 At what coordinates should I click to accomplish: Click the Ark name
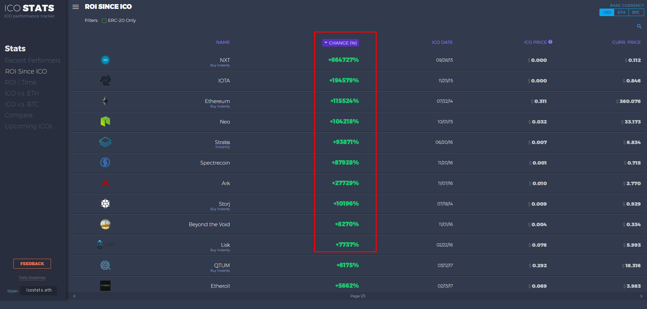(x=226, y=183)
